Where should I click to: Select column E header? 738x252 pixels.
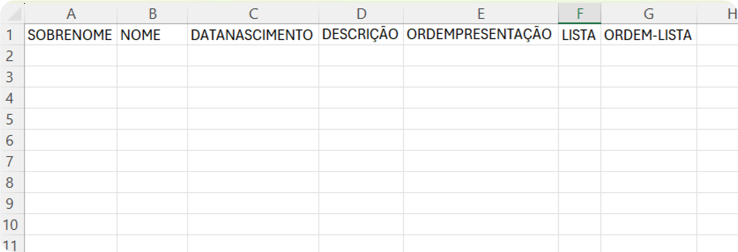[x=481, y=14]
